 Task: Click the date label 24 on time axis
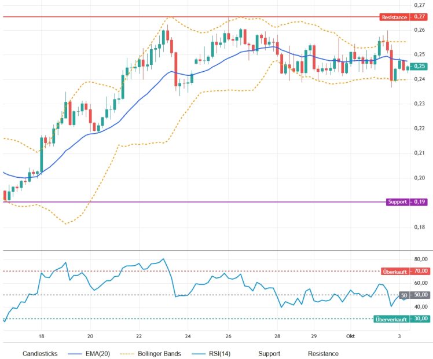[x=188, y=336]
